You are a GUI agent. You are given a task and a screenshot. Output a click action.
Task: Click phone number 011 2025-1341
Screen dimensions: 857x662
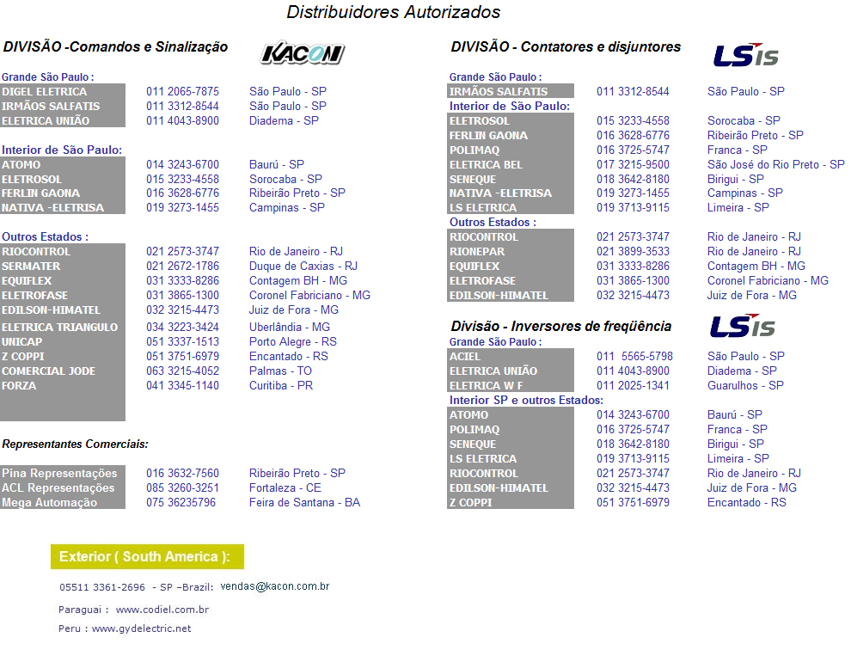tap(633, 385)
